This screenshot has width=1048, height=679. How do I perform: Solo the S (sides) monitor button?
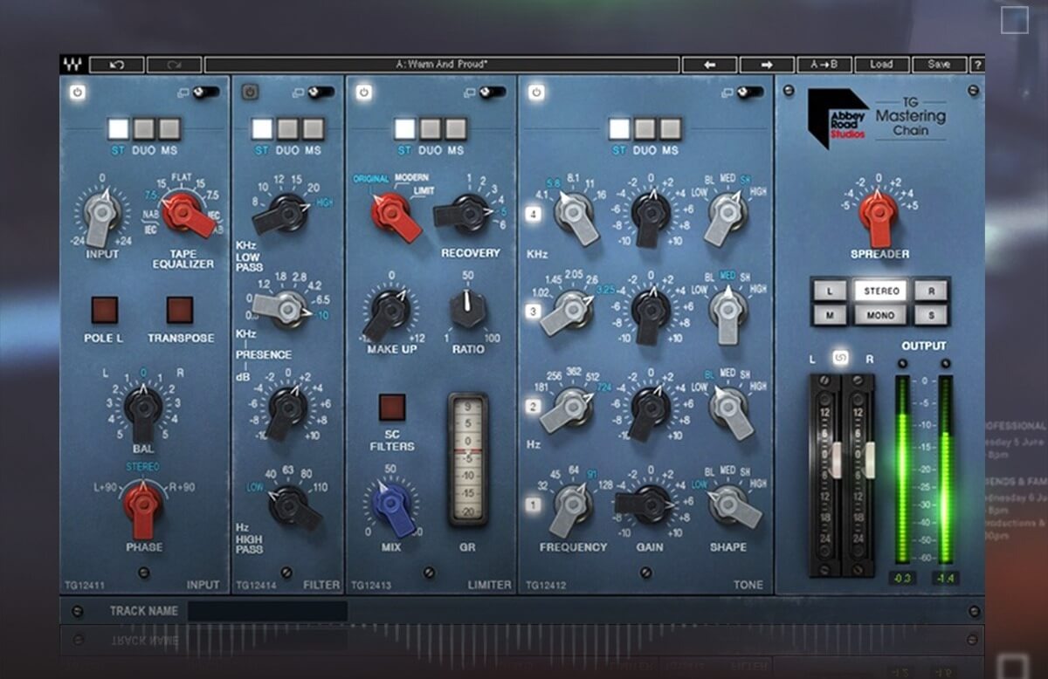932,314
